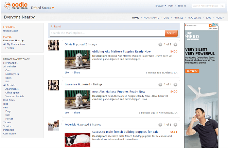Select Everyone Nearby in the sidebar

click(13, 40)
